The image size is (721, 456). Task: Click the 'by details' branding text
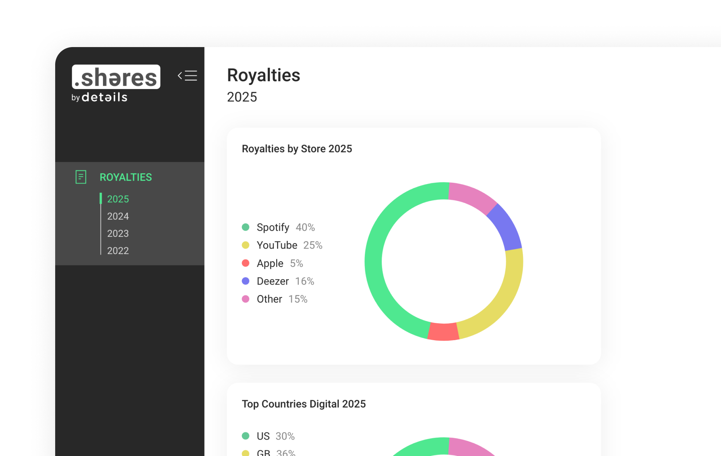[x=99, y=97]
